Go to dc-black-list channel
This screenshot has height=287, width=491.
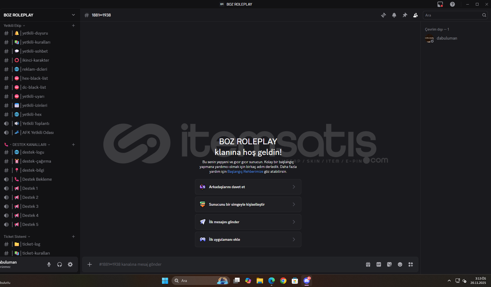pyautogui.click(x=39, y=87)
